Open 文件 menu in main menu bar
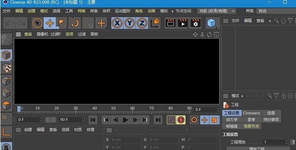296x150 pixels. coord(6,11)
